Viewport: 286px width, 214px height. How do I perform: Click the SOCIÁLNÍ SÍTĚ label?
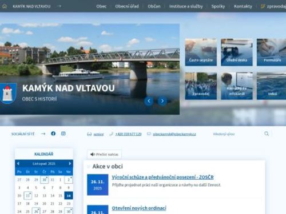23,134
